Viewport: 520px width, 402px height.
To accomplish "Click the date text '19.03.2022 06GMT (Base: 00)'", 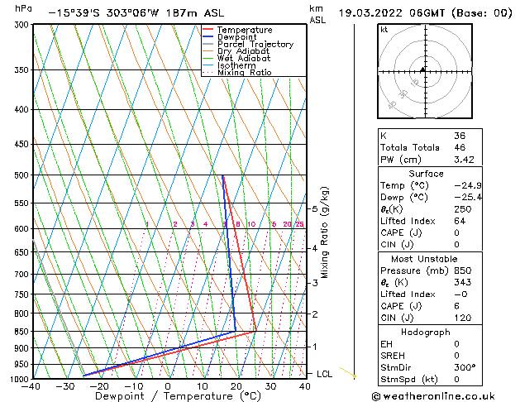I will [x=425, y=13].
